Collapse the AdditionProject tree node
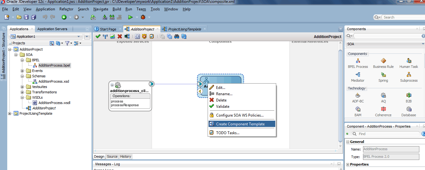 point(10,49)
